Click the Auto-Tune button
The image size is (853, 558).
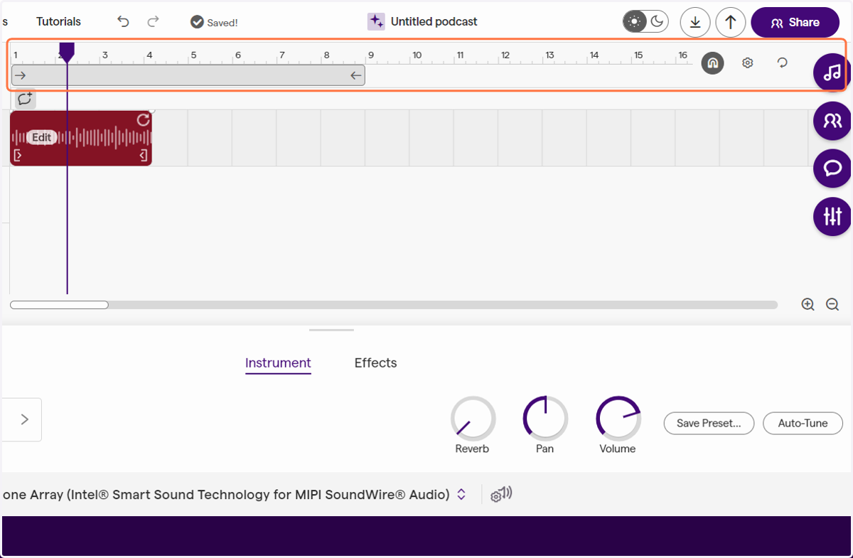click(x=803, y=423)
